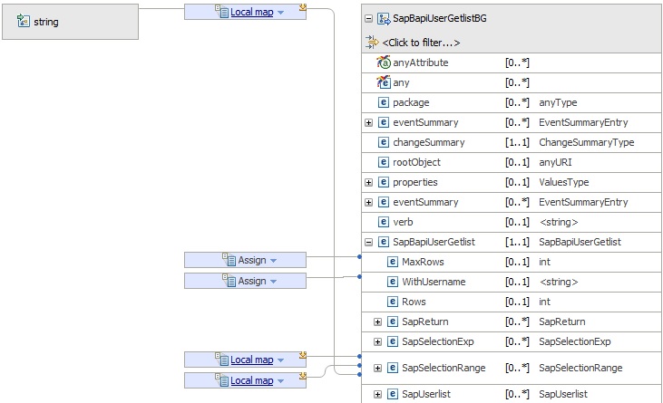The image size is (663, 403).
Task: Click the Rows element icon
Action: coord(393,302)
